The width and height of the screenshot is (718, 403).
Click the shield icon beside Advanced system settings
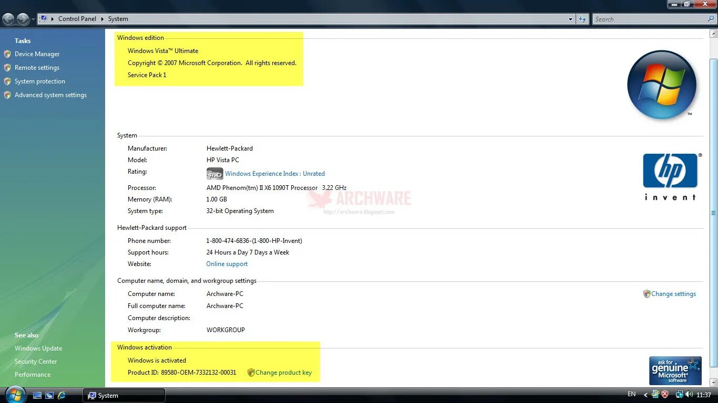(x=7, y=95)
